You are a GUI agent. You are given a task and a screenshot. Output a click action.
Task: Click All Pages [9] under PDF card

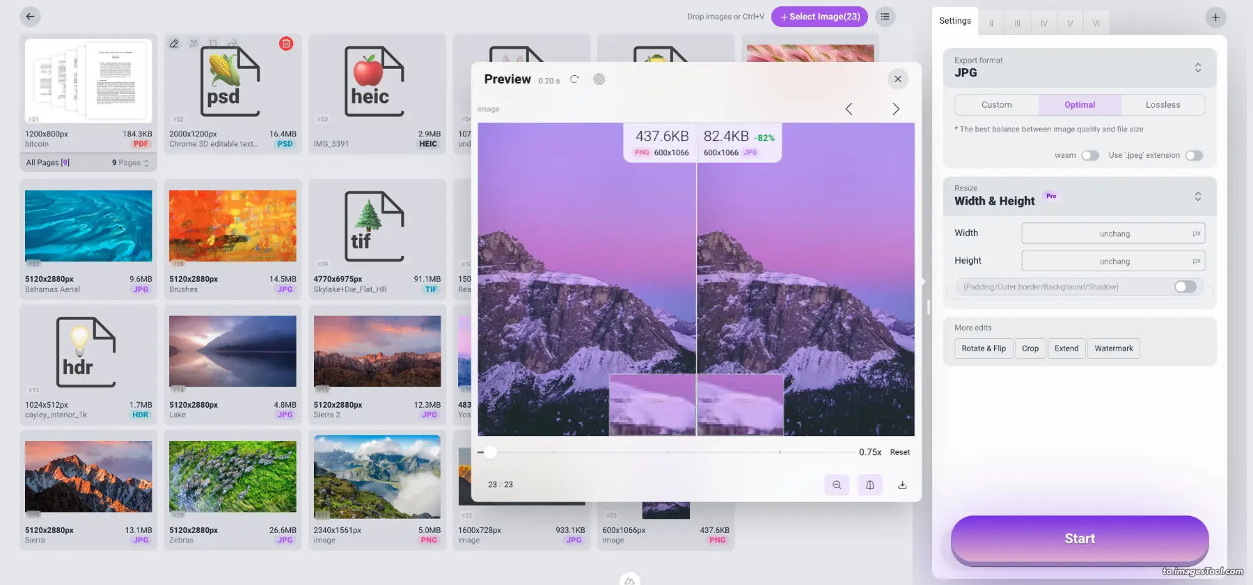[48, 163]
